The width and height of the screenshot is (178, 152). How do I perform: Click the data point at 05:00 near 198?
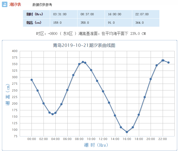[x=61, y=104]
